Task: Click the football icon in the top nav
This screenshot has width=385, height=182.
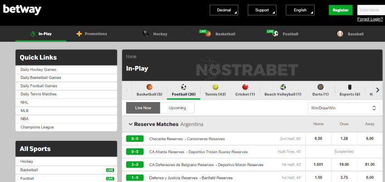Action: click(x=275, y=34)
